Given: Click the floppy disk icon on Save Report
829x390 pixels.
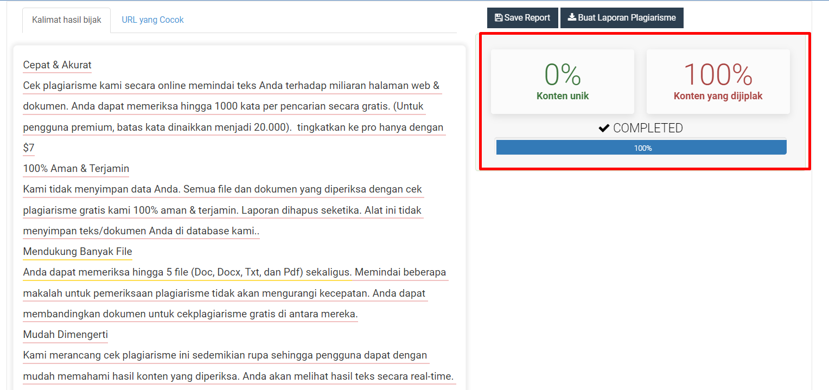Looking at the screenshot, I should click(x=499, y=18).
